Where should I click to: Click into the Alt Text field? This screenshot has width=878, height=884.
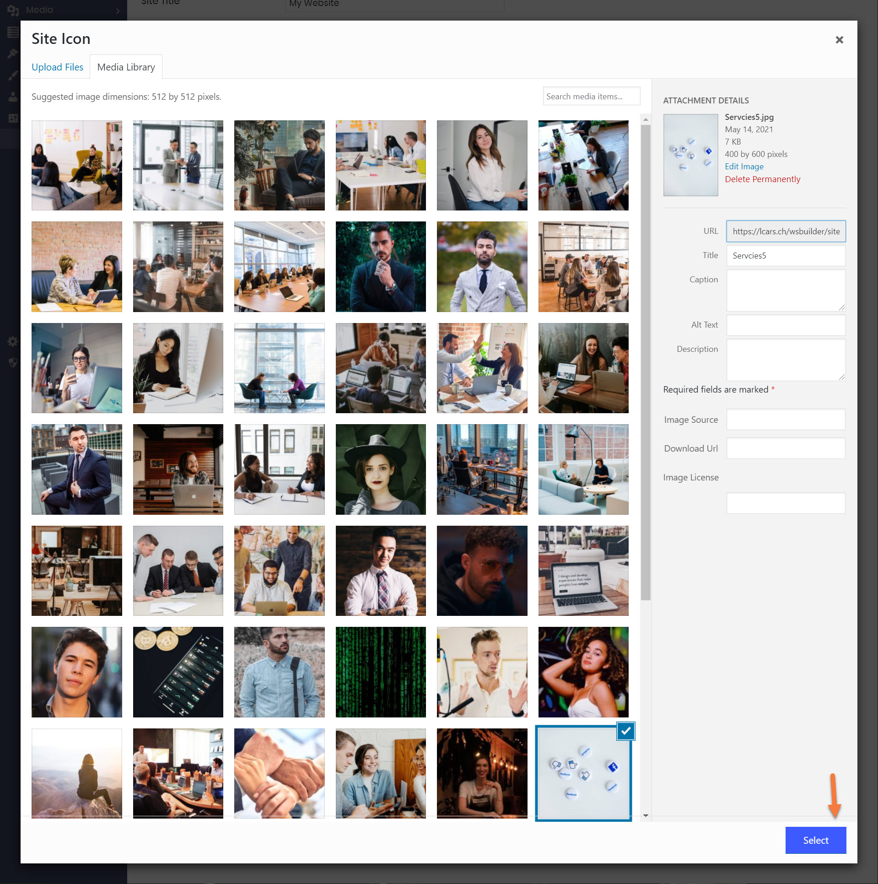point(785,325)
